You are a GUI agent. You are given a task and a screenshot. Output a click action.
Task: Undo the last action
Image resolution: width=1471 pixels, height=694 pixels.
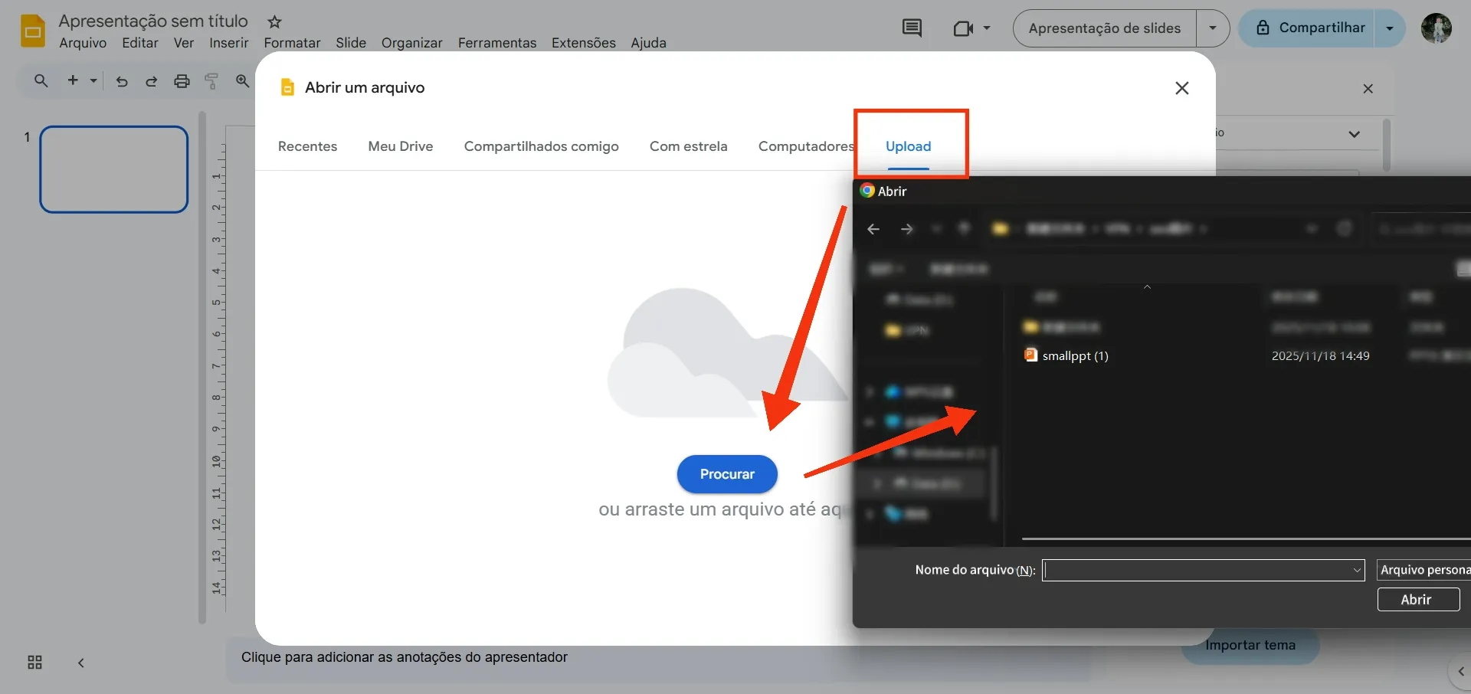click(121, 80)
